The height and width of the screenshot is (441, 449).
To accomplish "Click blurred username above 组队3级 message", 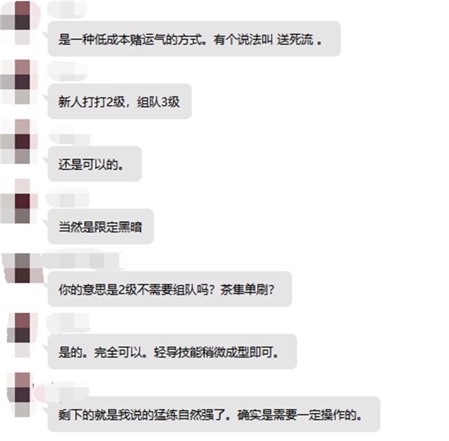I will pos(67,71).
